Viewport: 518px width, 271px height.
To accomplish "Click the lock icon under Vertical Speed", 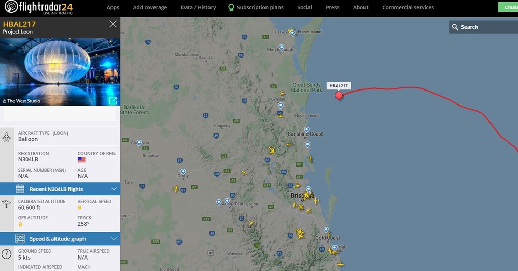I will pyautogui.click(x=80, y=208).
